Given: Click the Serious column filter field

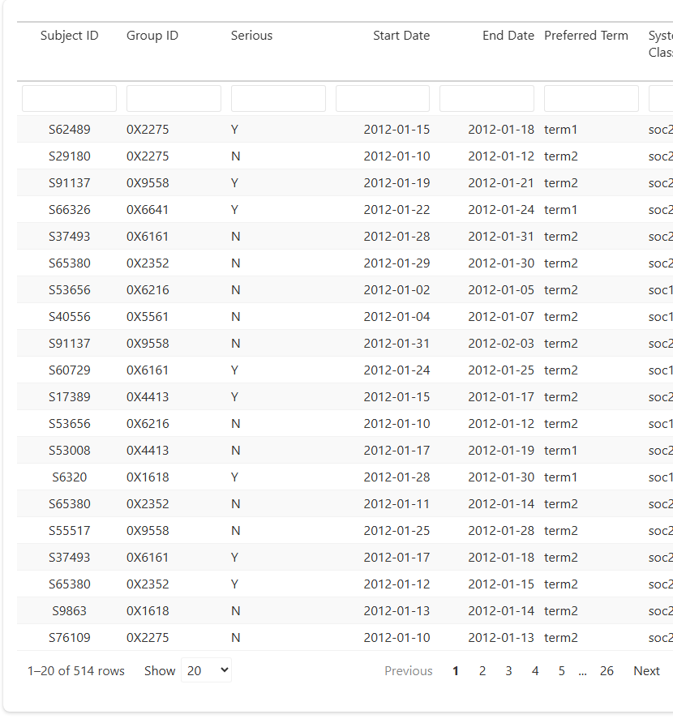Looking at the screenshot, I should coord(278,99).
